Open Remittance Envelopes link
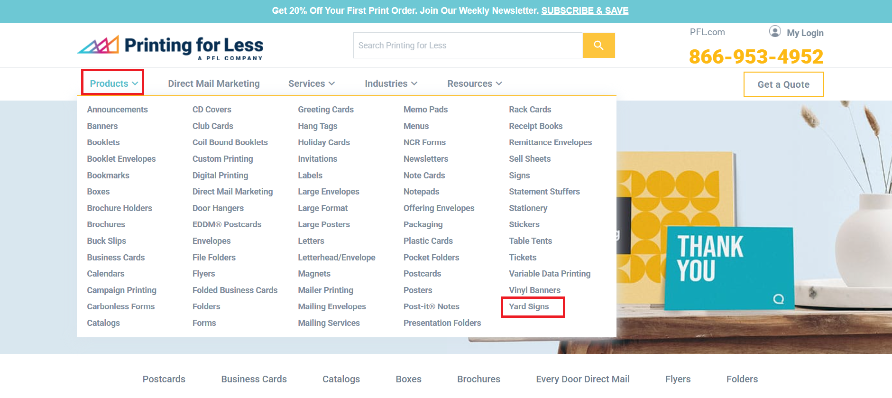 click(550, 142)
